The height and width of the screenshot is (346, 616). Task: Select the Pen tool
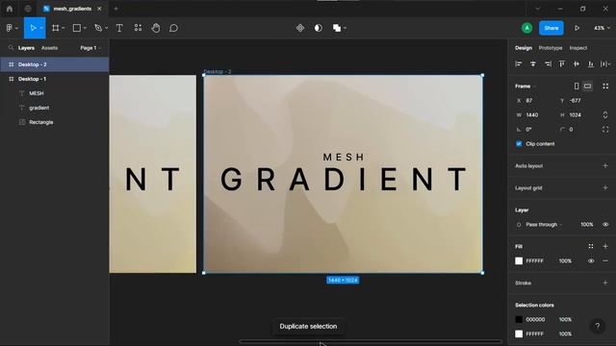pos(98,28)
